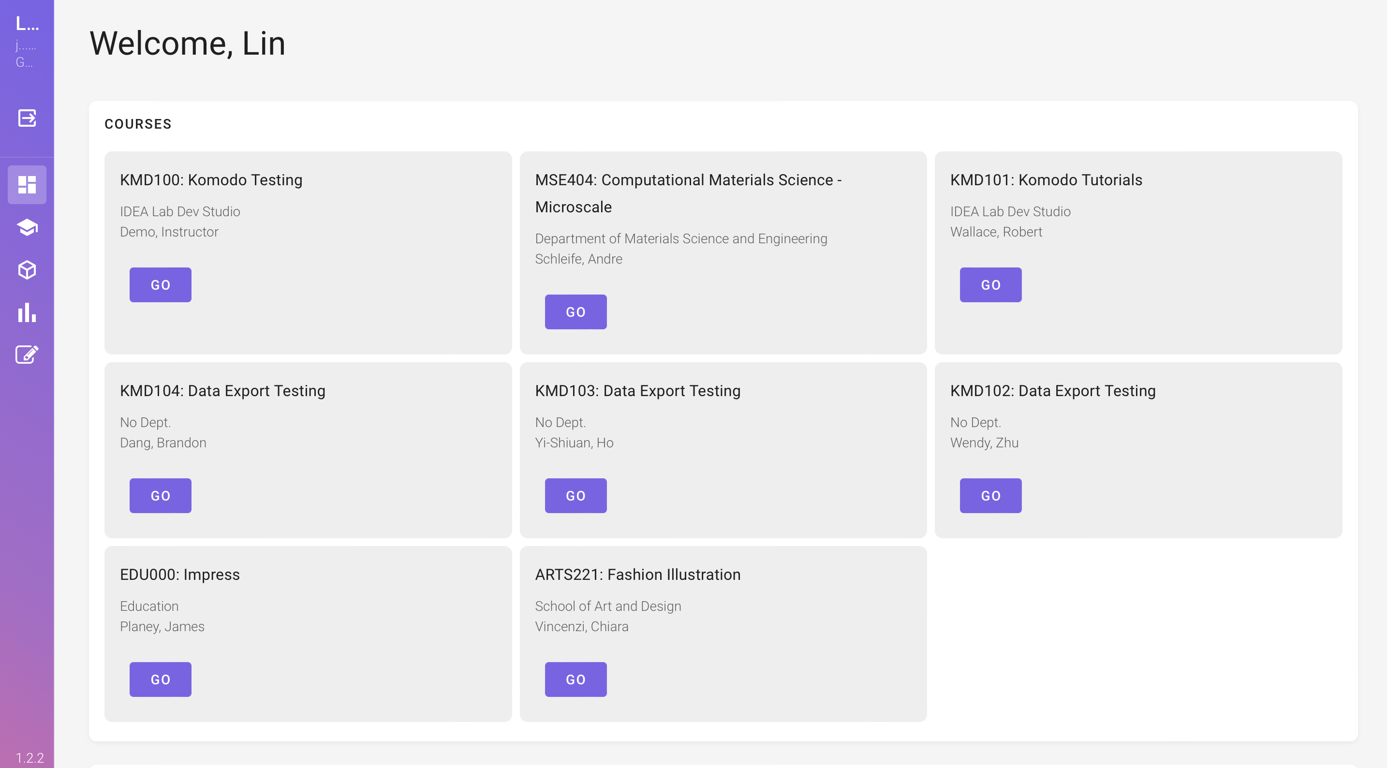Click the KMD102: Data Export Testing title
Image resolution: width=1387 pixels, height=768 pixels.
point(1053,390)
